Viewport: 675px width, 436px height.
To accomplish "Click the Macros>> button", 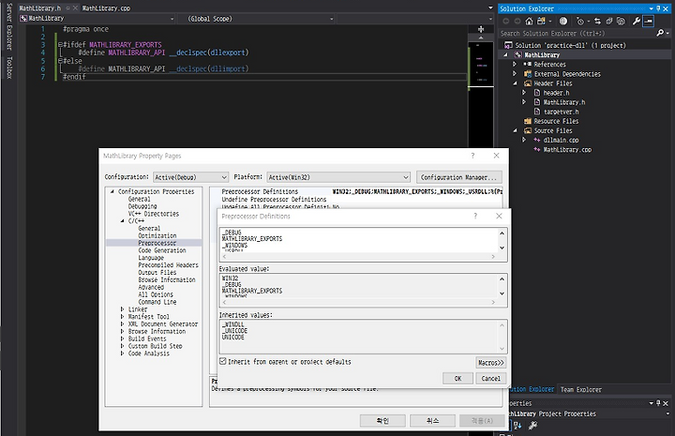I will click(490, 363).
